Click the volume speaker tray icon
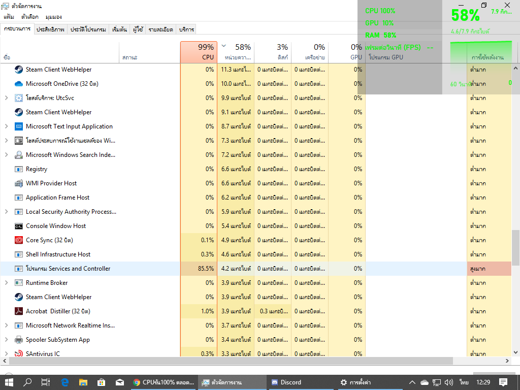 (x=449, y=382)
